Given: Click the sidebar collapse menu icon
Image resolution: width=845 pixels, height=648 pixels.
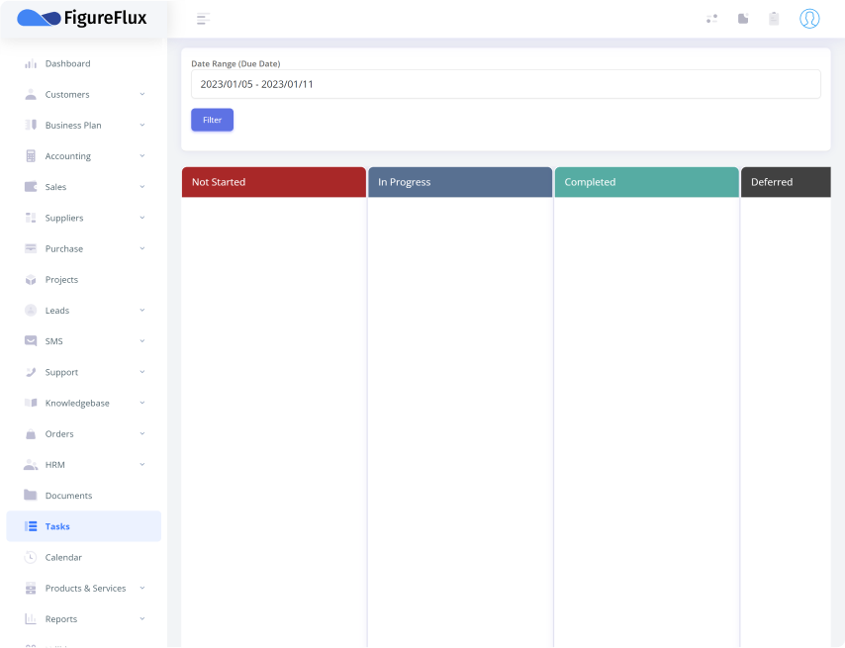Looking at the screenshot, I should tap(203, 19).
